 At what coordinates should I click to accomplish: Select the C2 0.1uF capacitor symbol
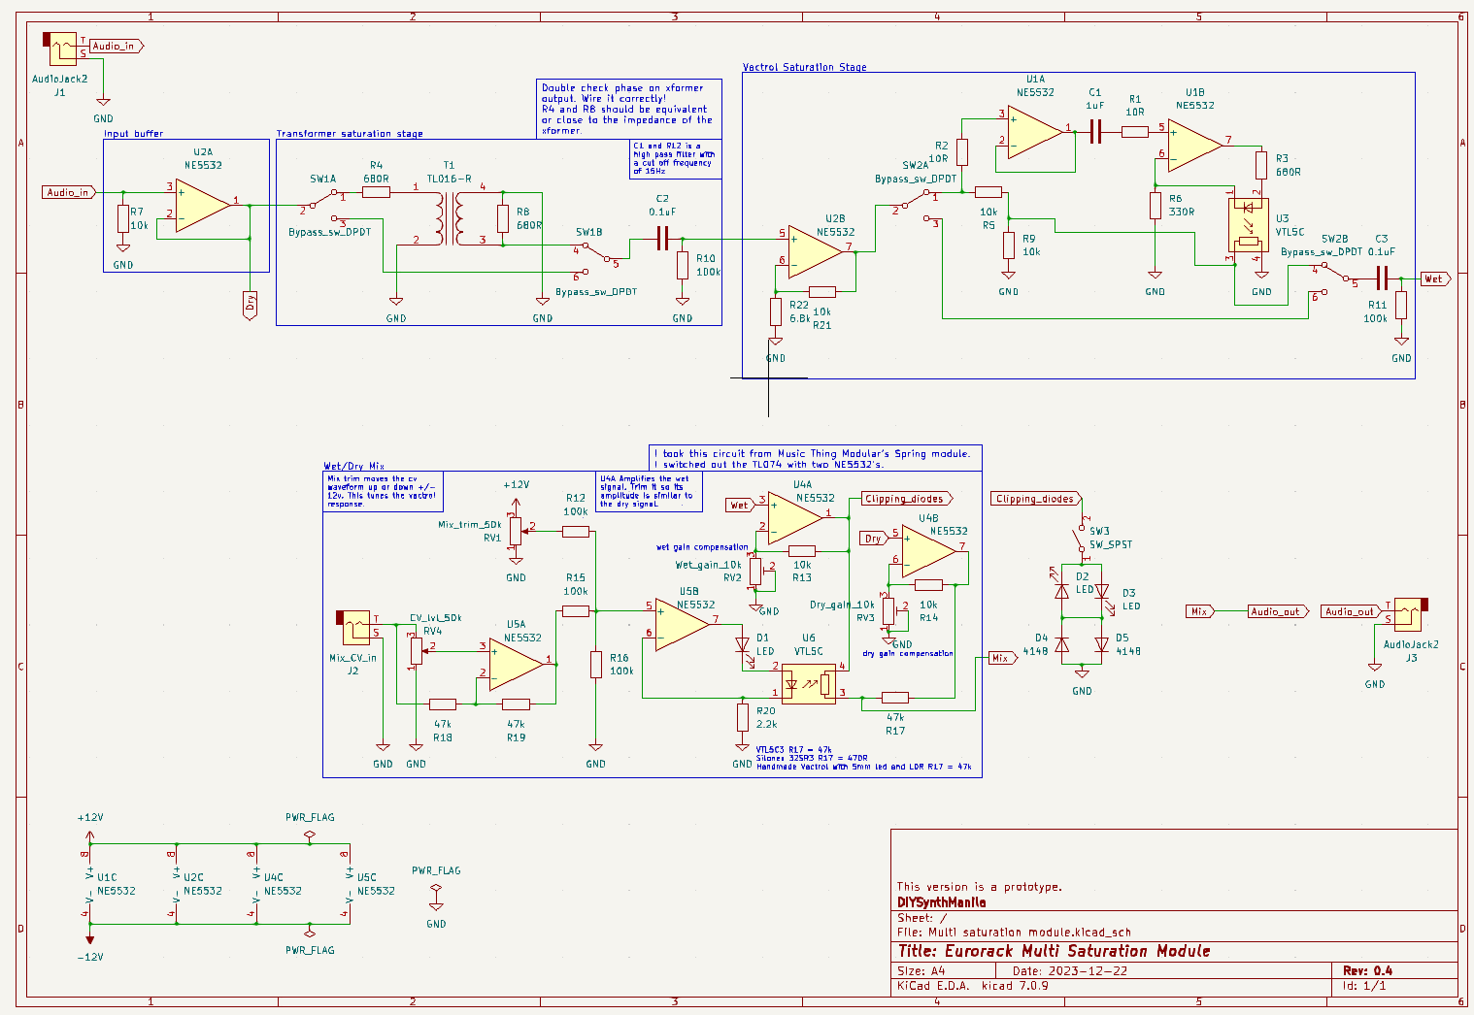click(663, 239)
